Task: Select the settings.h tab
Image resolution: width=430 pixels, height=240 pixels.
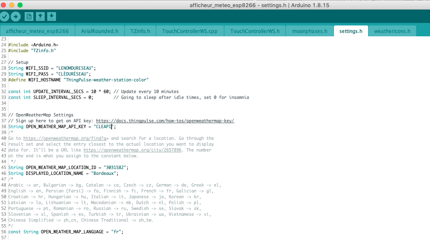Action: 351,31
